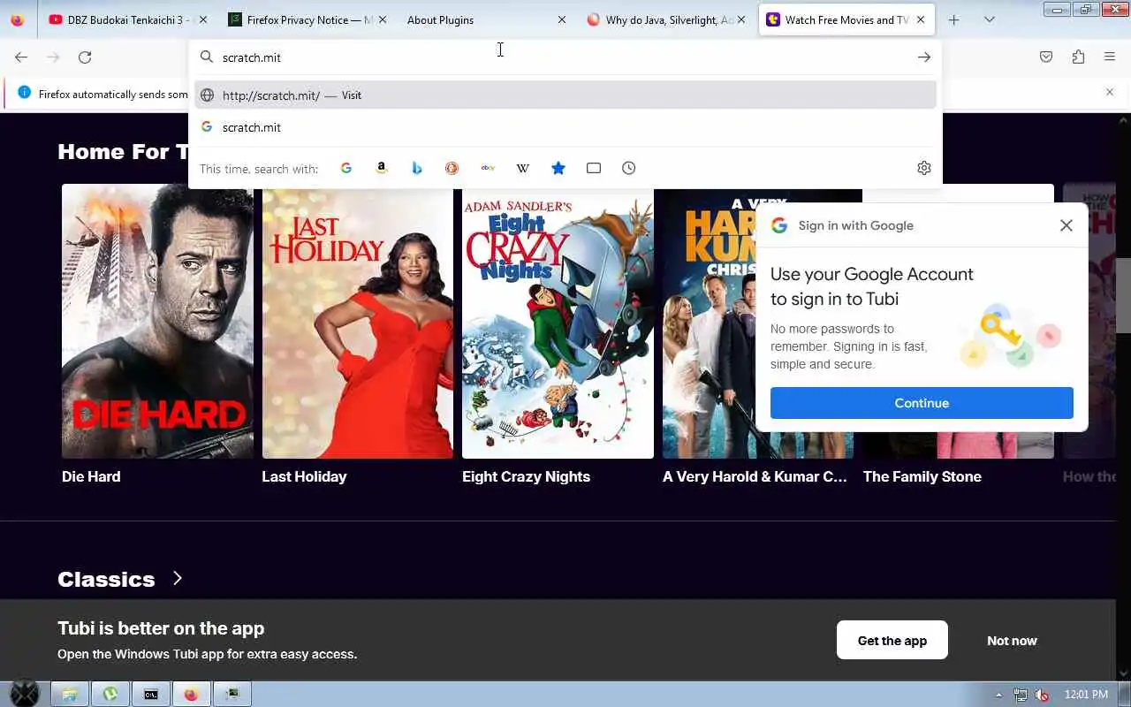Viewport: 1131px width, 707px height.
Task: Close the Sign in with Google popup
Action: pyautogui.click(x=1066, y=225)
